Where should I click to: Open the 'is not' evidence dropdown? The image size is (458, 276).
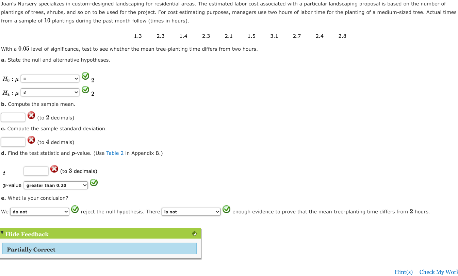coord(191,212)
